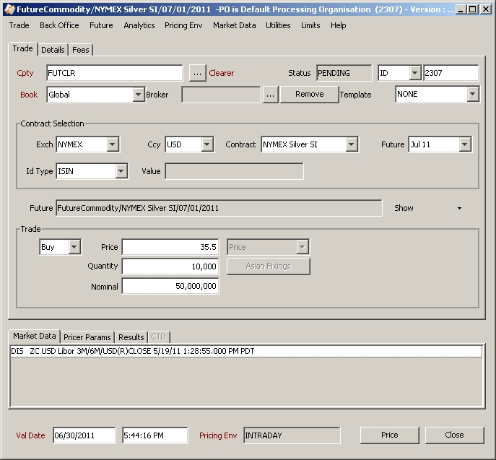Click the Price field showing 35.5
Image resolution: width=496 pixels, height=460 pixels.
(170, 247)
